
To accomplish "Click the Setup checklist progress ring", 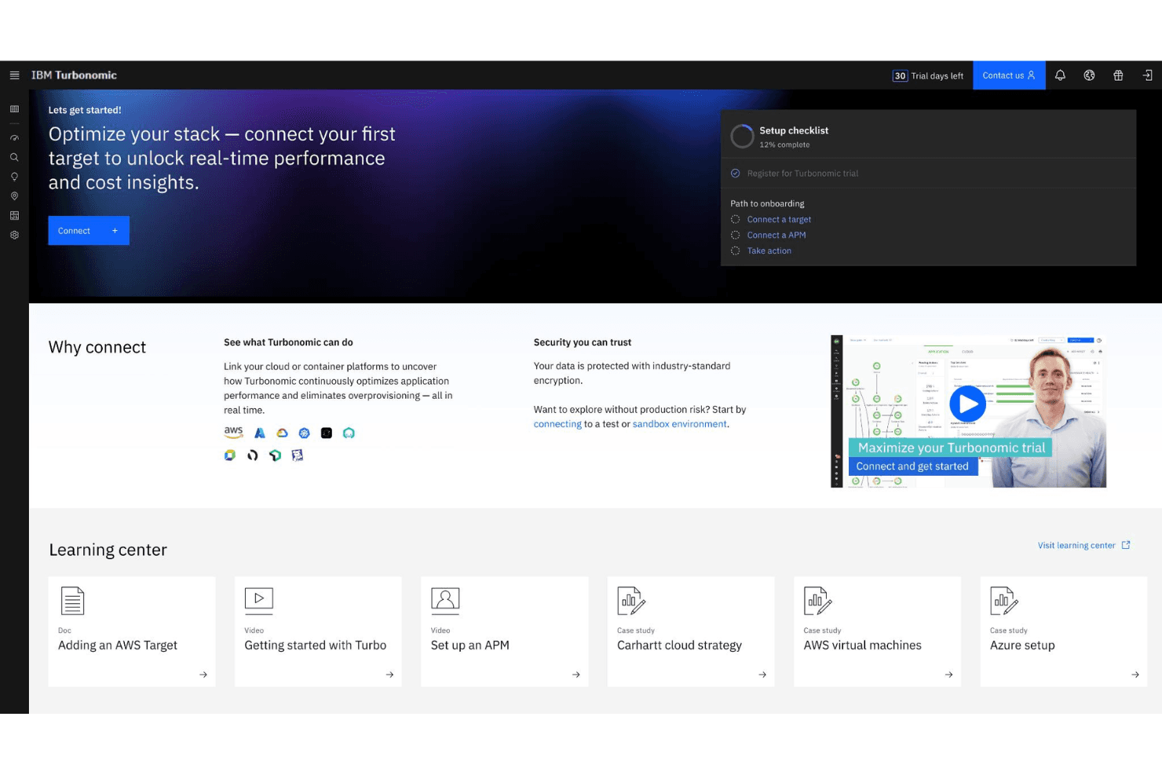I will 742,137.
